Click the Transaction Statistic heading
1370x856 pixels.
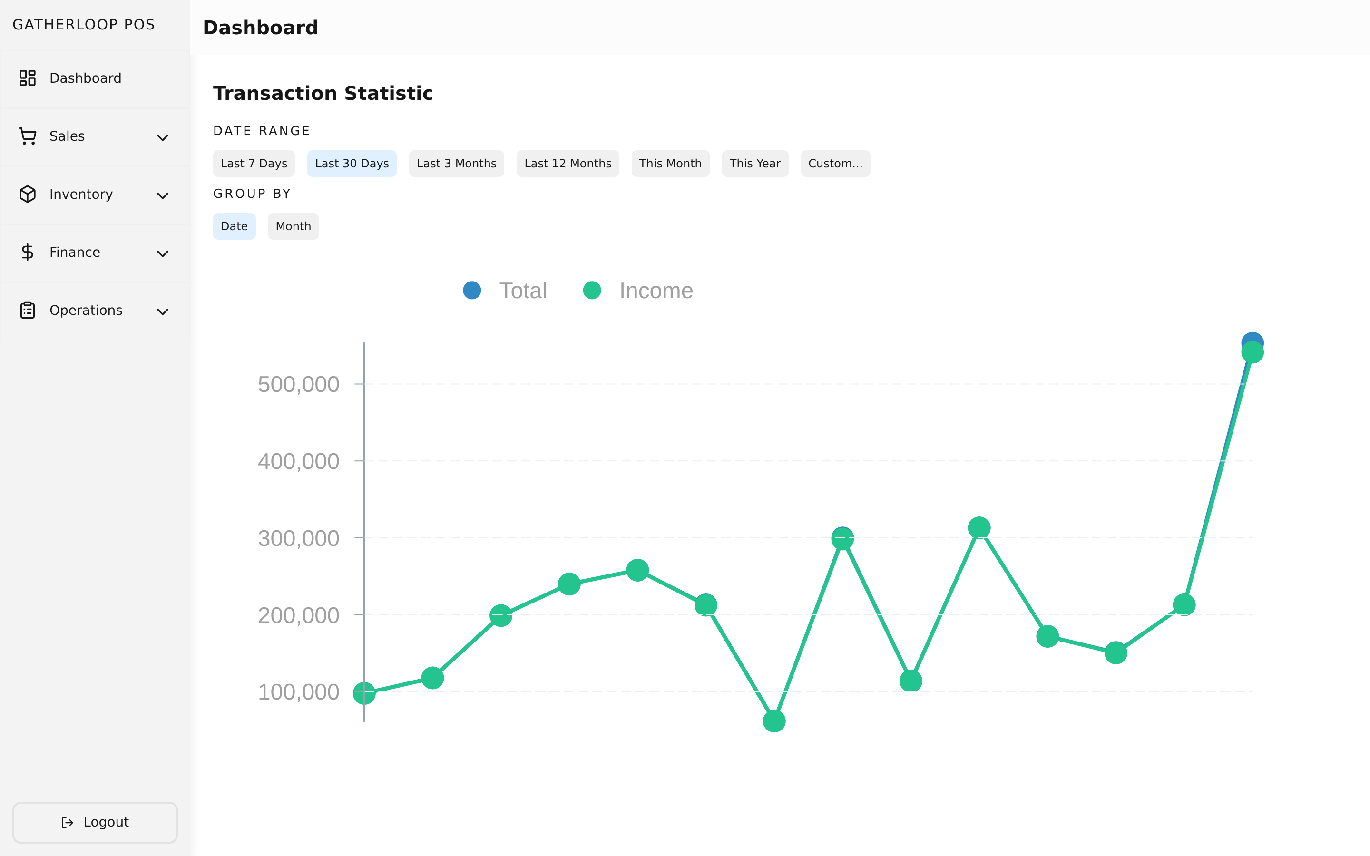323,93
